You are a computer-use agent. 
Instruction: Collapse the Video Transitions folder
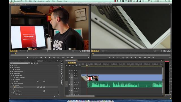[11, 83]
